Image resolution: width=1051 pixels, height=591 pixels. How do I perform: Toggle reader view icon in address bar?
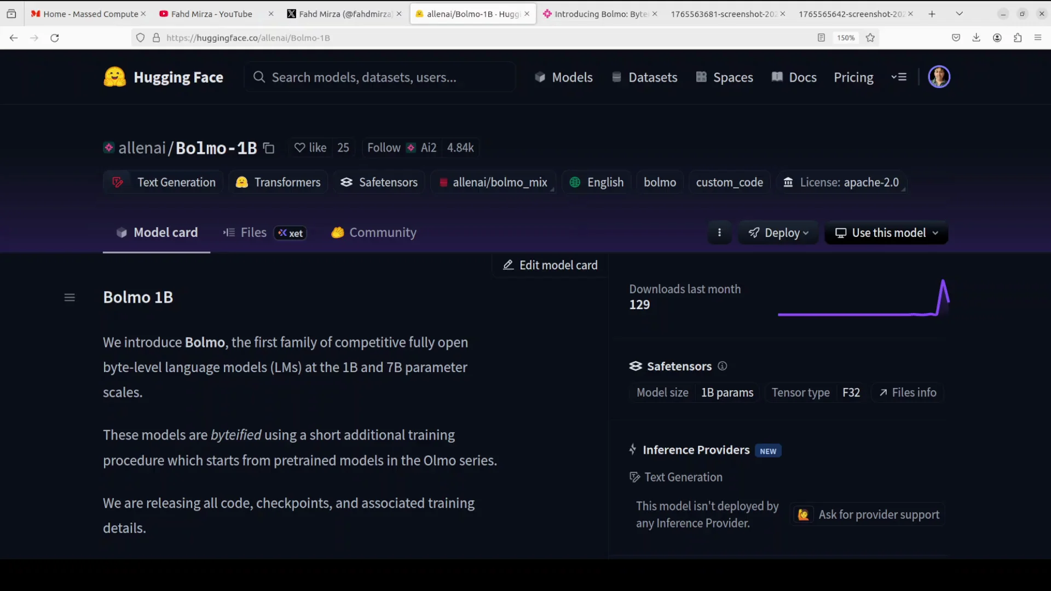[821, 38]
